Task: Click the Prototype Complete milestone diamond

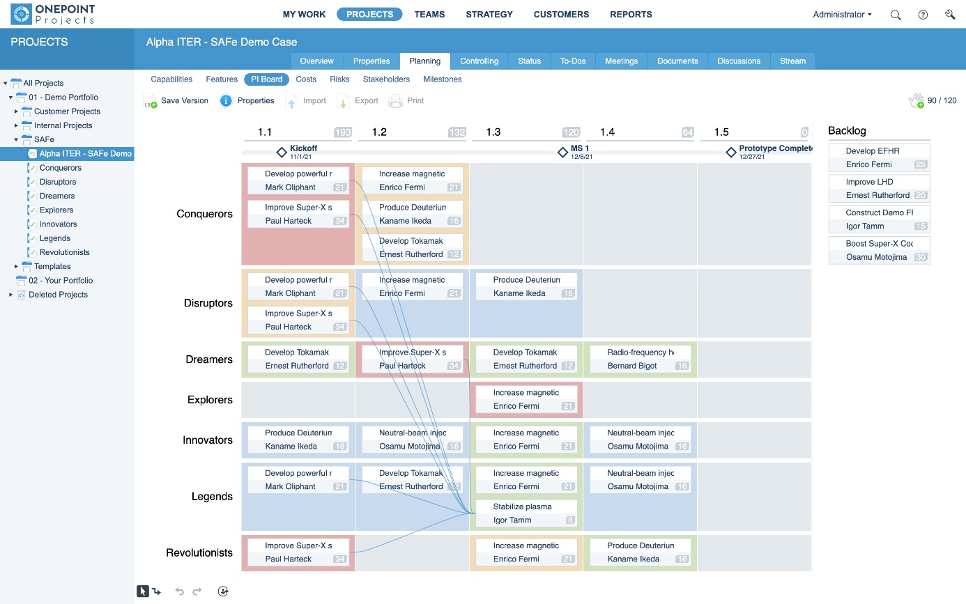Action: 731,152
